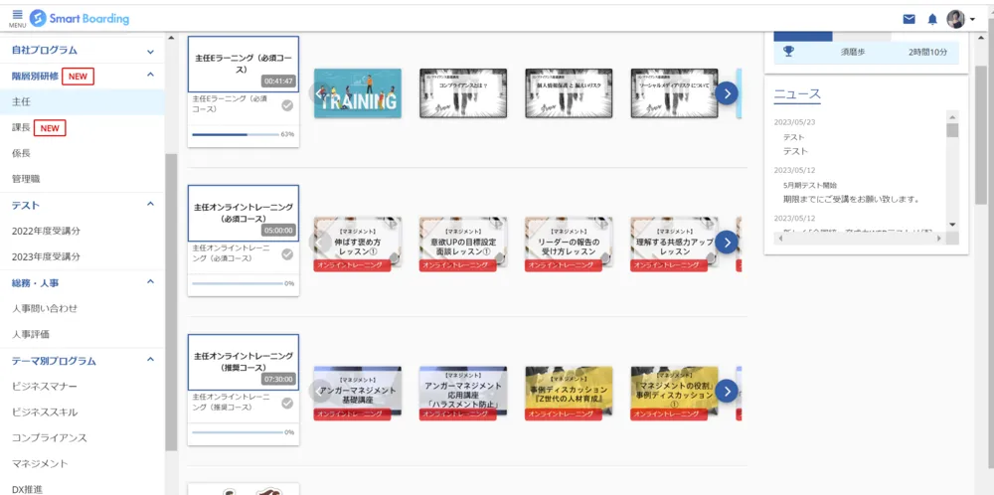
Task: Click next arrow in 主任Eラーニング carousel
Action: pos(727,93)
